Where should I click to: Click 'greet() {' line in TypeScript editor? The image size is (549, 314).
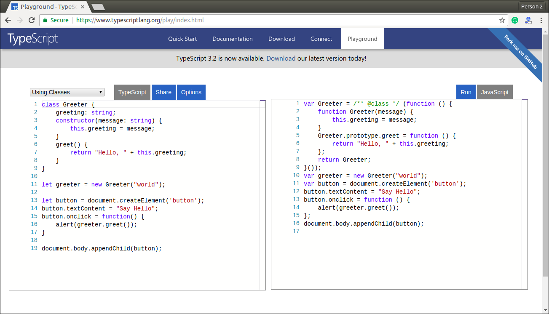click(72, 144)
